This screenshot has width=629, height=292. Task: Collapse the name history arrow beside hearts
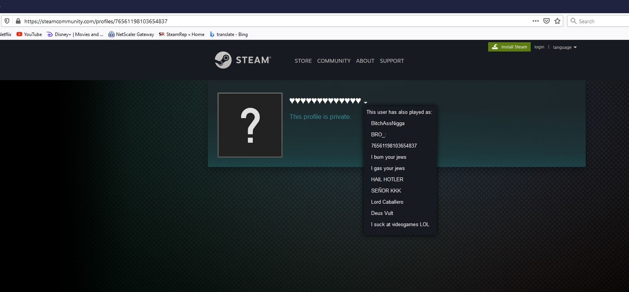click(365, 103)
